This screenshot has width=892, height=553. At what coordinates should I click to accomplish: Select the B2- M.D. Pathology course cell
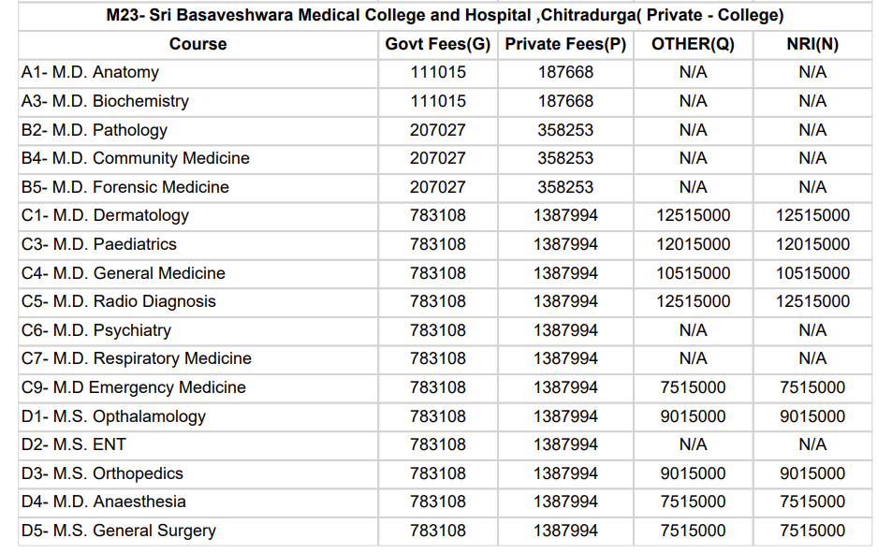click(95, 130)
